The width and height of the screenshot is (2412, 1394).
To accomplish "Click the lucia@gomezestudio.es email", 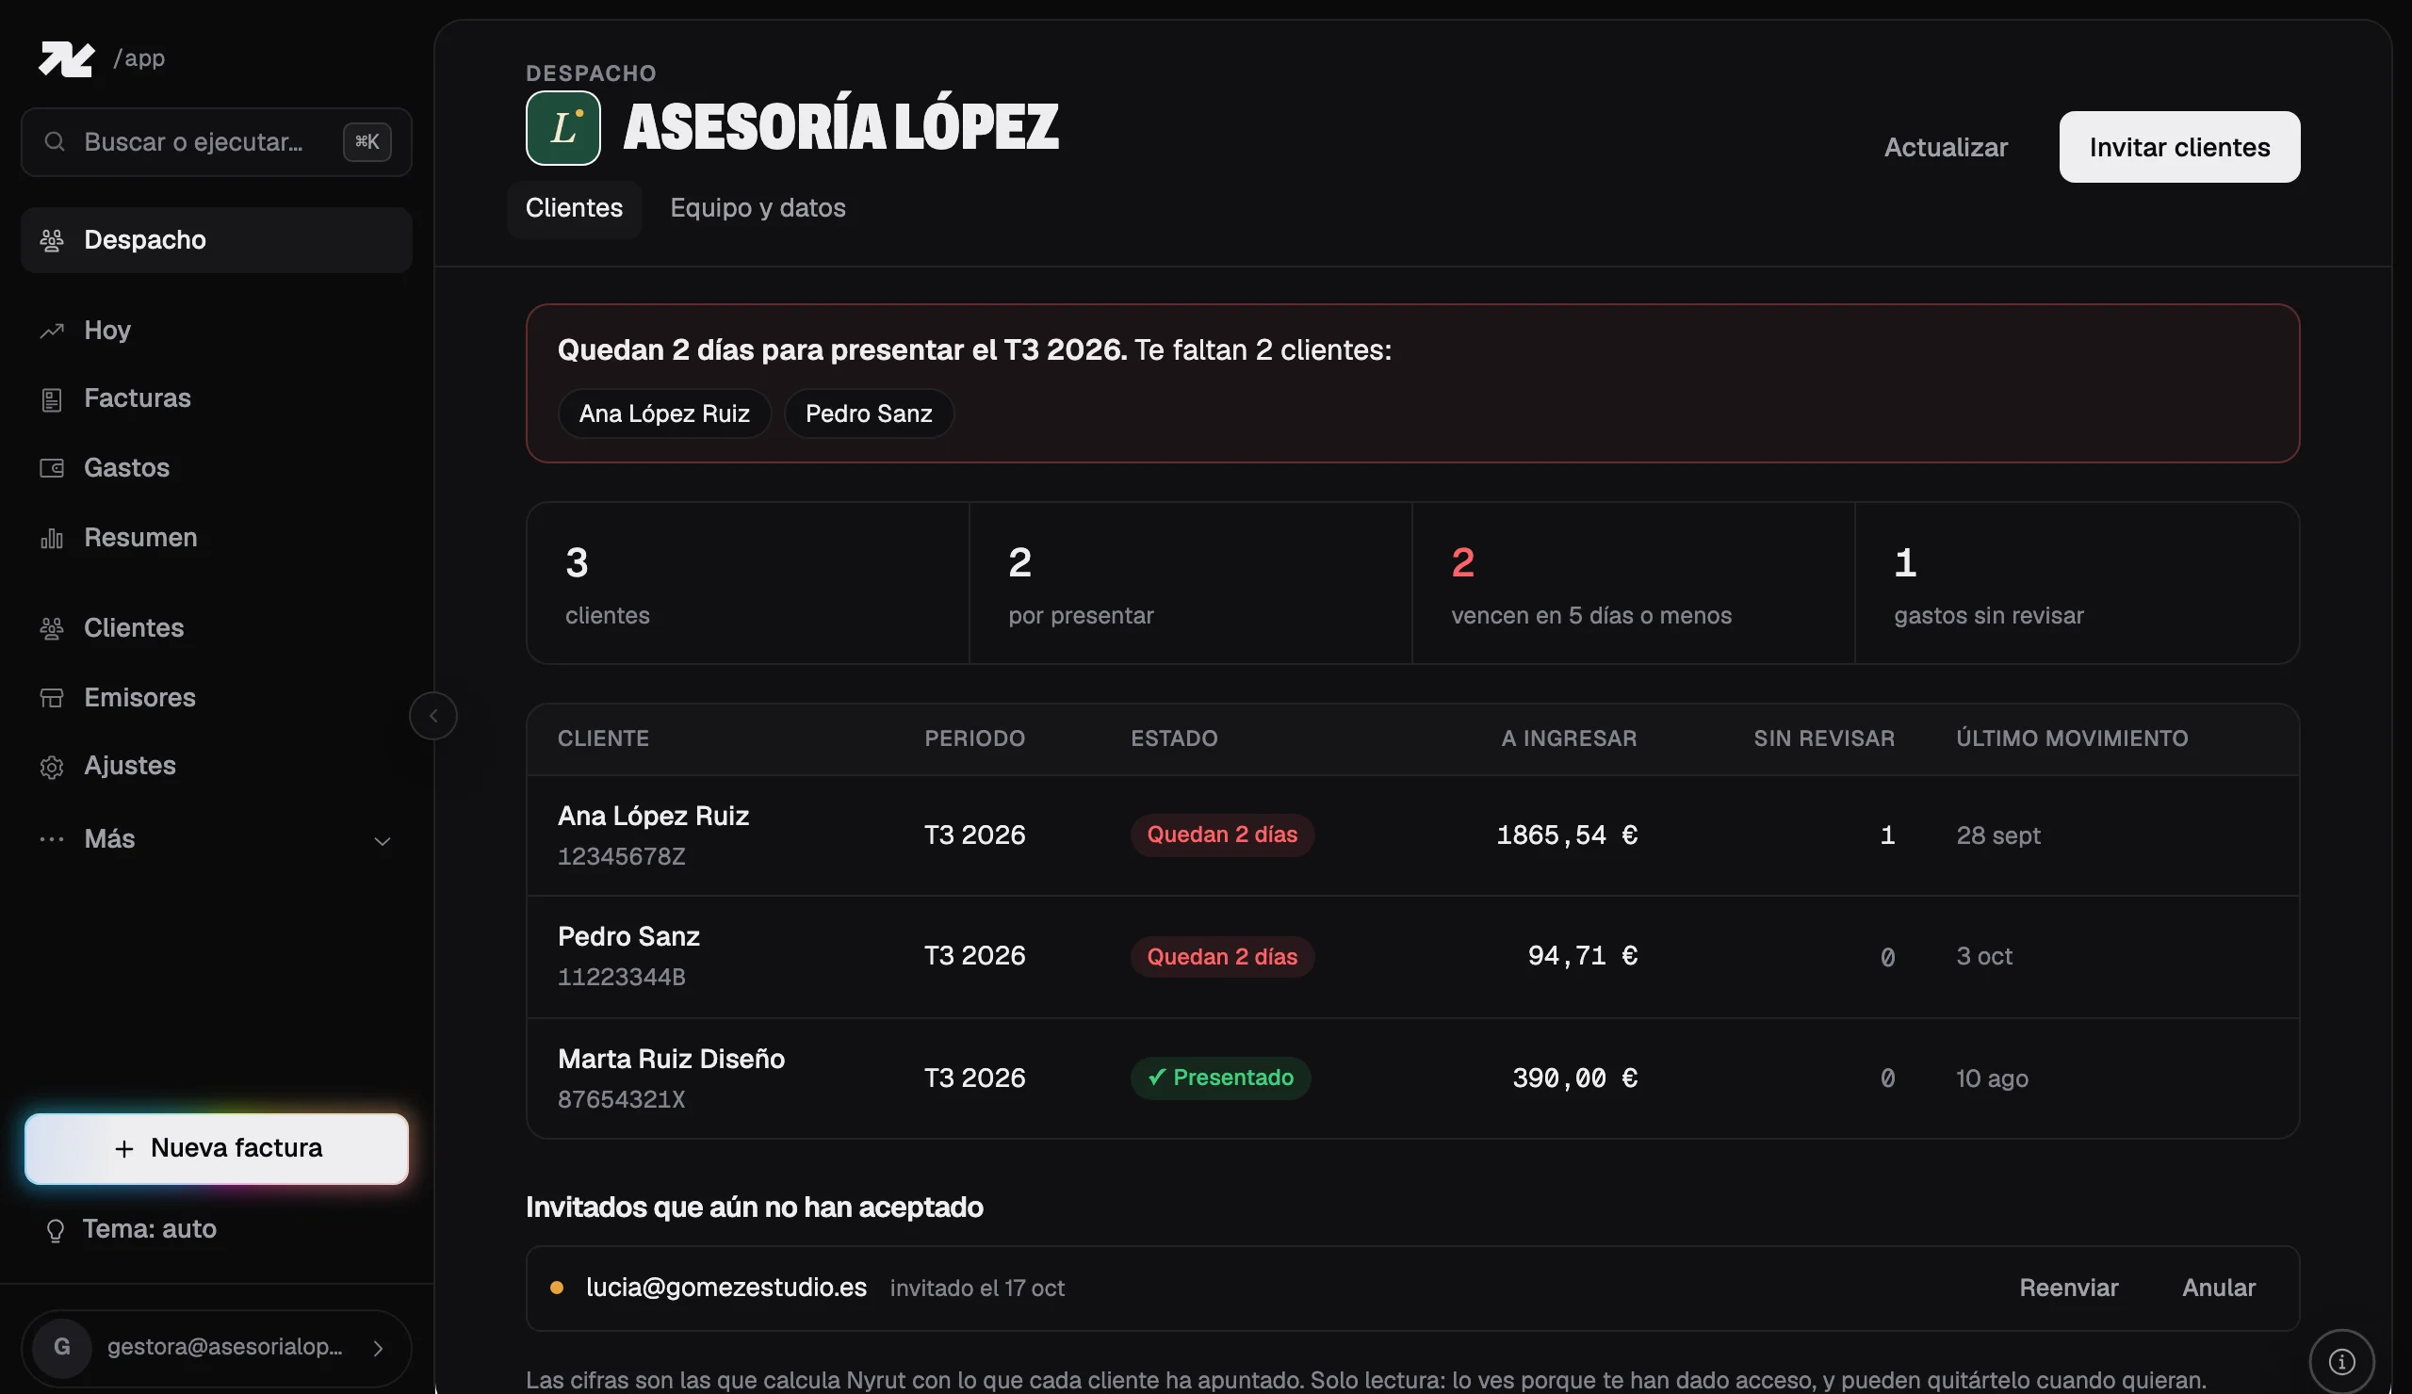I will 725,1287.
